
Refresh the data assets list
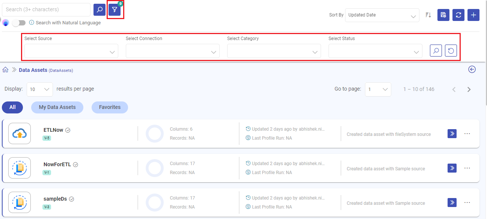click(x=458, y=15)
